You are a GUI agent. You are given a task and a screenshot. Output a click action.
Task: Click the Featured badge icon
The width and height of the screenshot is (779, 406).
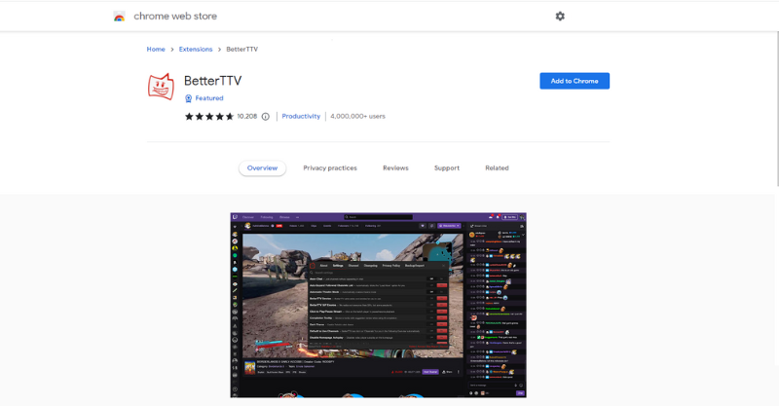tap(188, 98)
